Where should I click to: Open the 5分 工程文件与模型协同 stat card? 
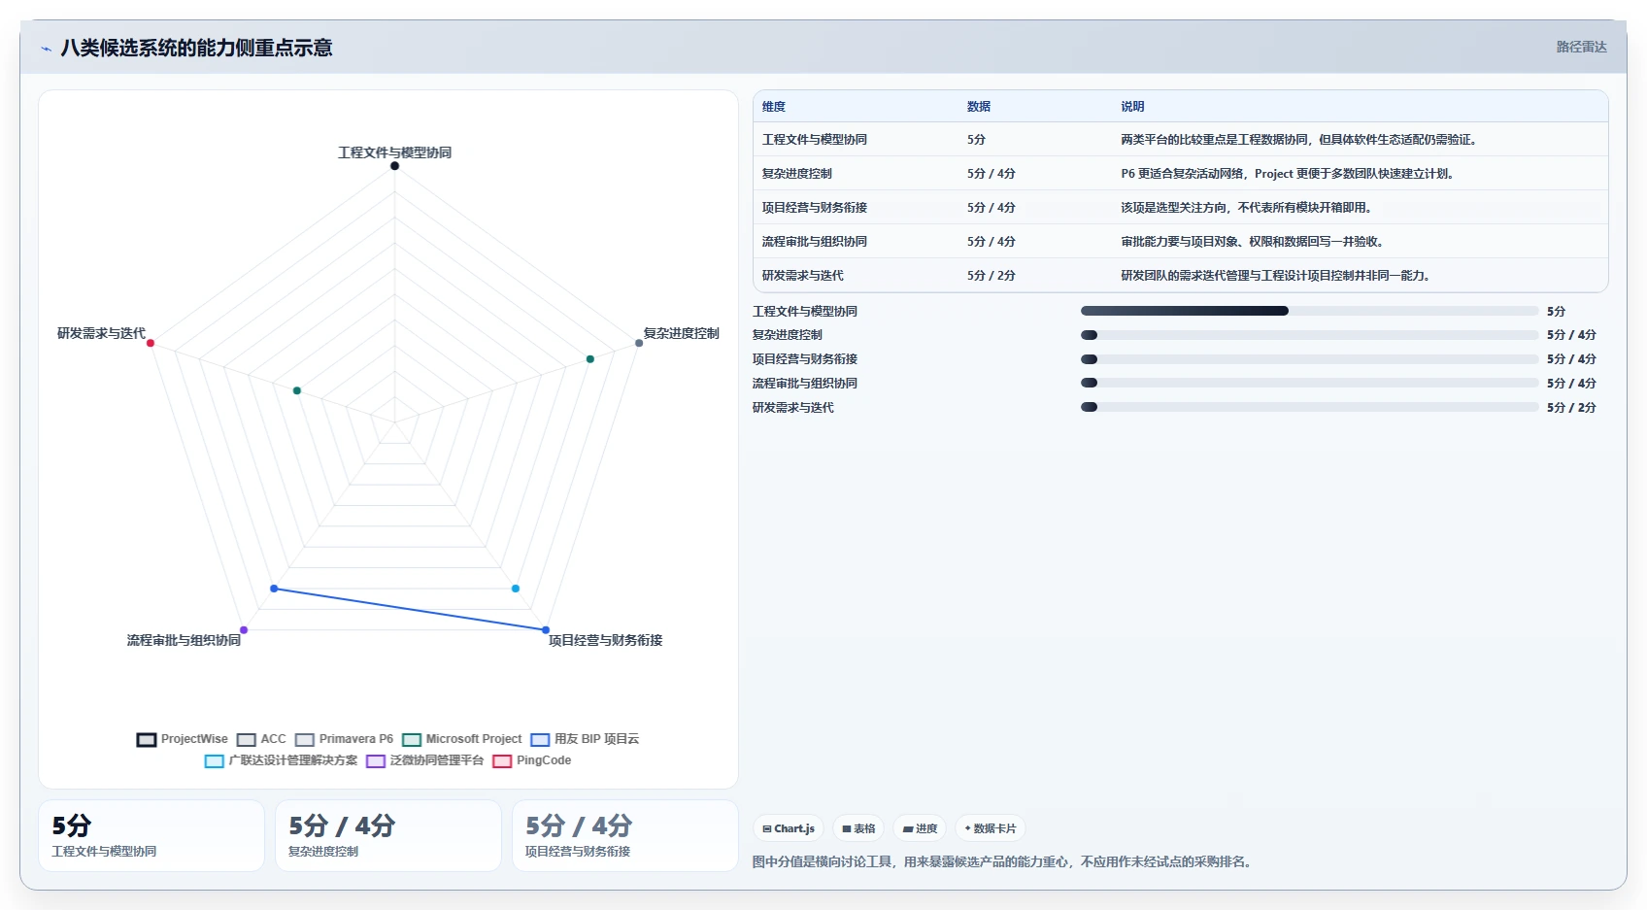pyautogui.click(x=151, y=836)
